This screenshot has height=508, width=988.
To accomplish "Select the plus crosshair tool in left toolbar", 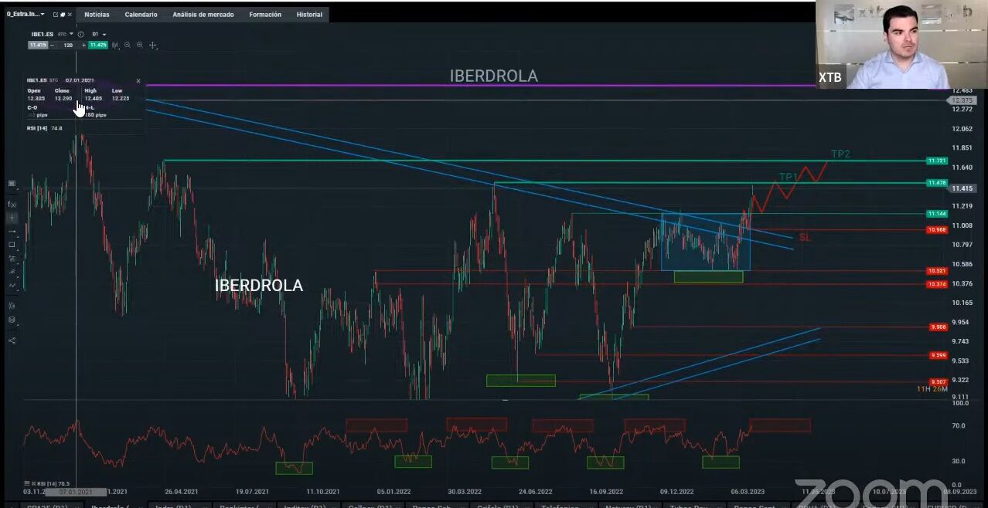I will [12, 218].
